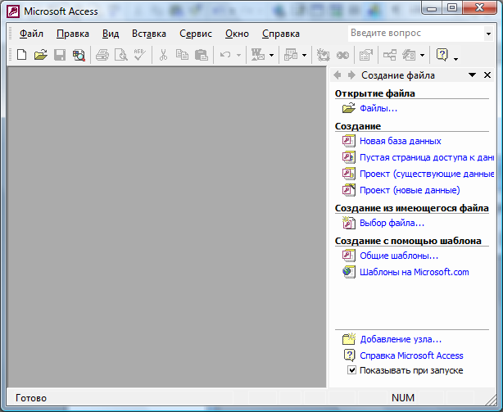Click the icon beside Новая база данных
The width and height of the screenshot is (503, 412).
[349, 141]
